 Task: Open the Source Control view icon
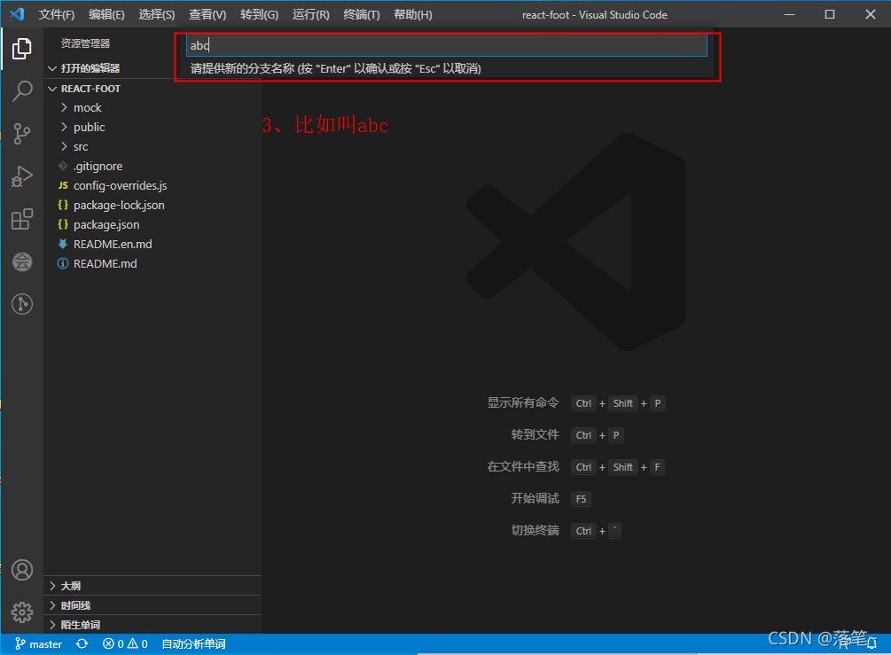pyautogui.click(x=21, y=134)
